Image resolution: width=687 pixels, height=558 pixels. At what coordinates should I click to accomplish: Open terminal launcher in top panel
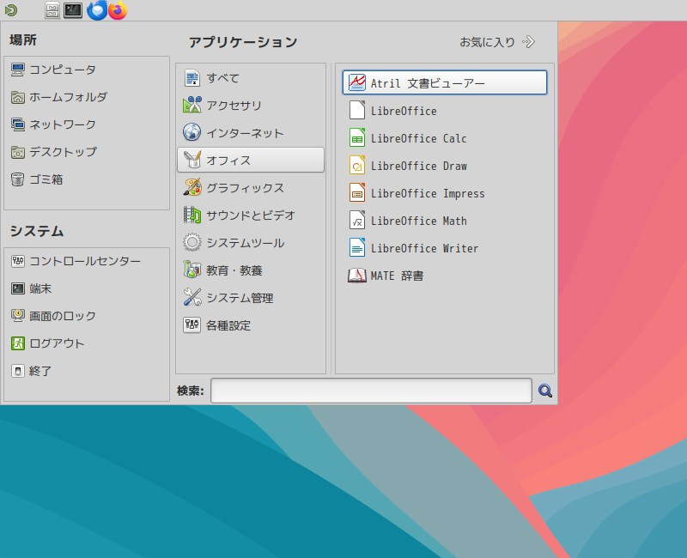[x=73, y=10]
